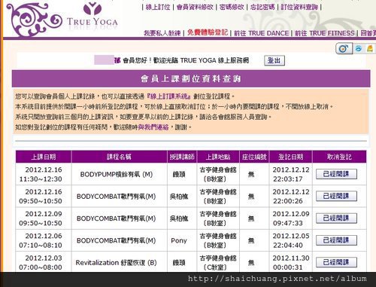
Task: Click the round lens icon in floating toolbar
Action: (344, 48)
